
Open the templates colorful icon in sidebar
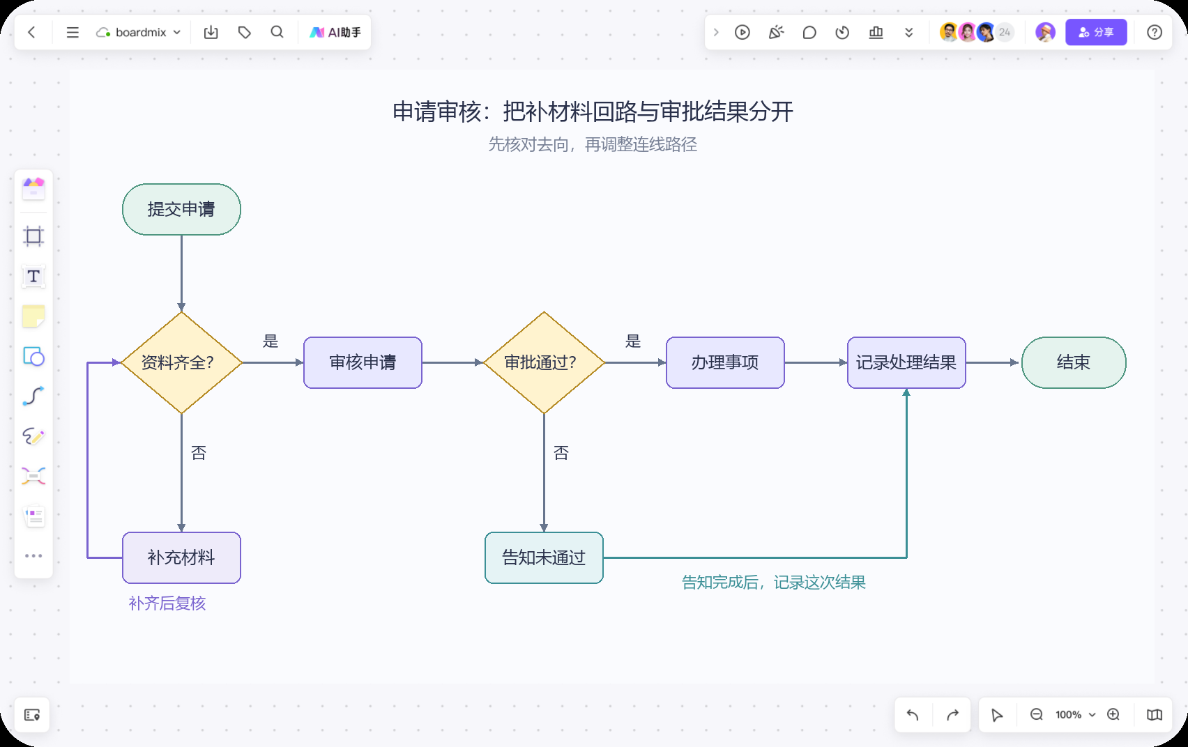click(33, 188)
